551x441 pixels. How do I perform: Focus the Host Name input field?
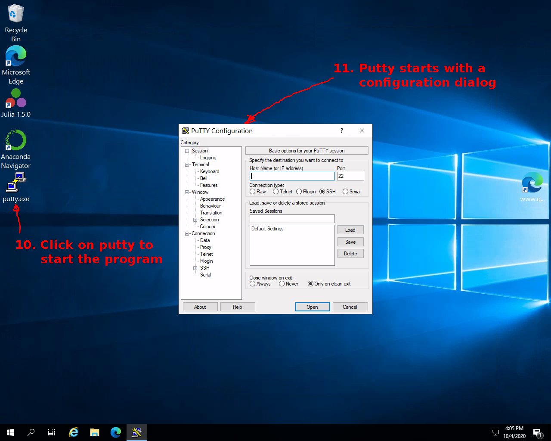[x=292, y=176]
